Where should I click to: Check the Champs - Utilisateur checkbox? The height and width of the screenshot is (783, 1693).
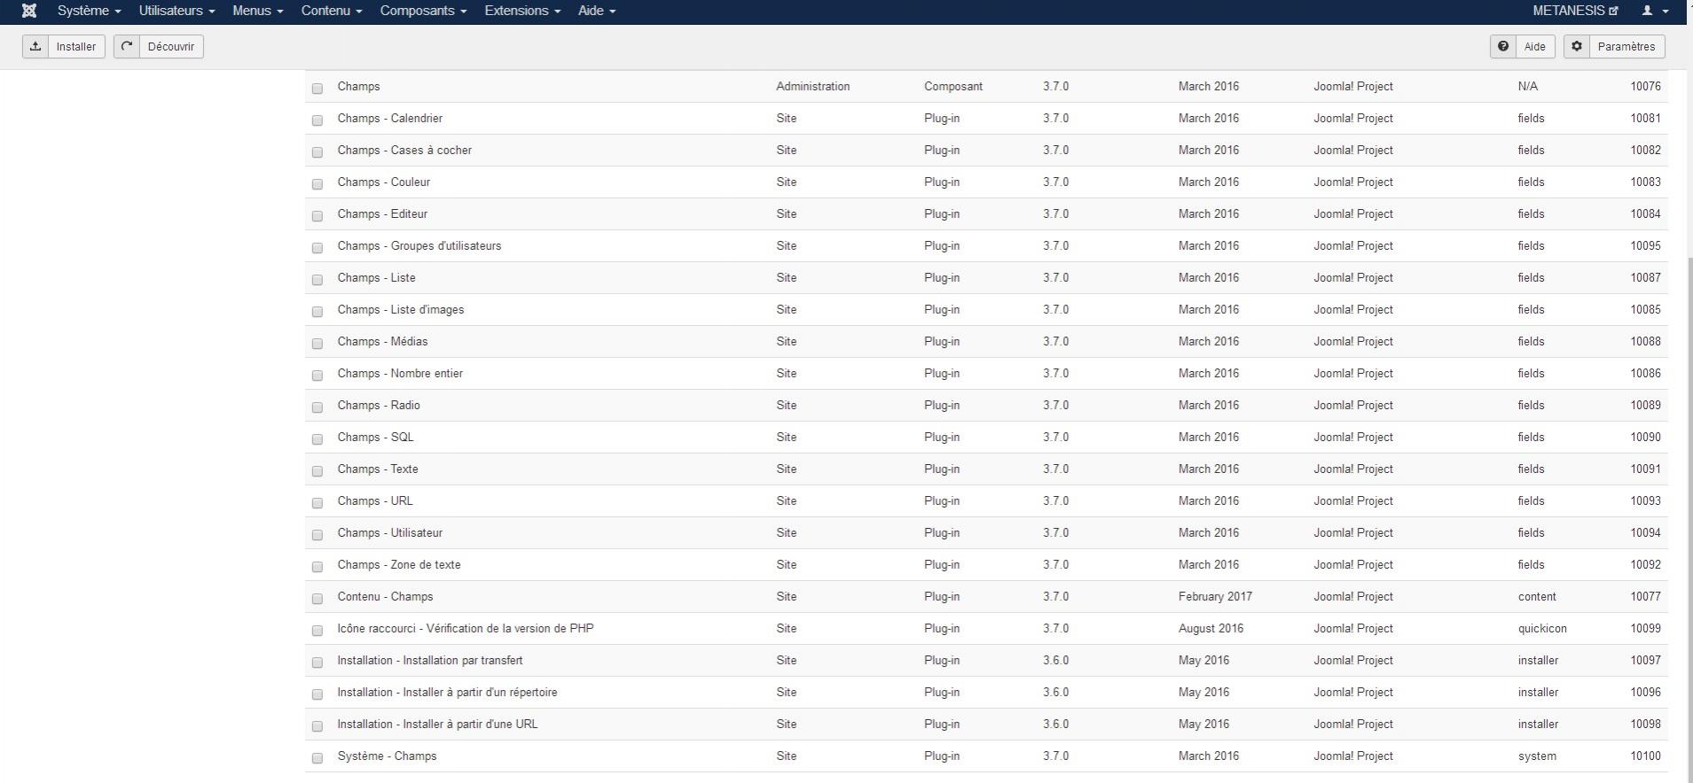click(x=317, y=534)
